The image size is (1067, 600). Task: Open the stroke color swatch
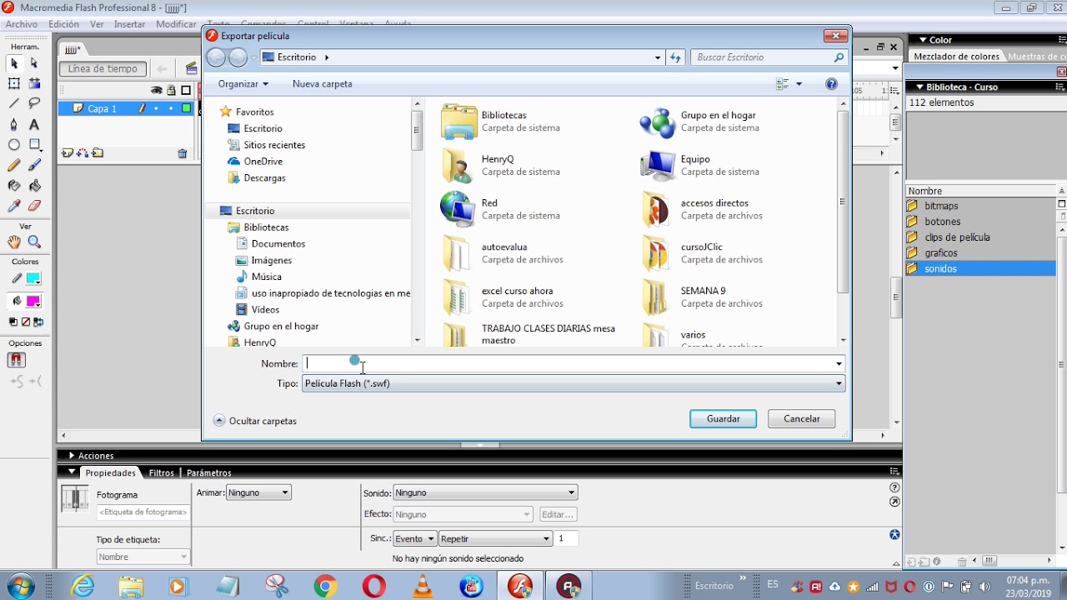click(33, 278)
